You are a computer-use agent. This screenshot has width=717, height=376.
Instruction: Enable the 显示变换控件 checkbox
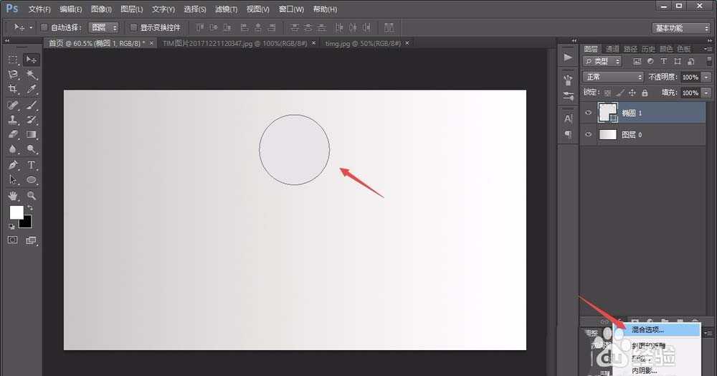coord(133,28)
